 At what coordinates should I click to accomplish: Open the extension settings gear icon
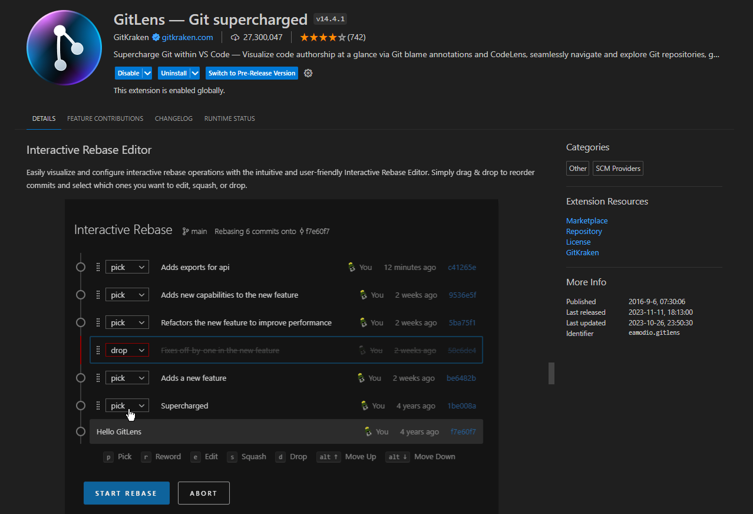tap(308, 73)
